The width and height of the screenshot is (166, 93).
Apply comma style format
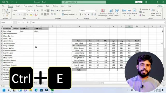point(88,14)
